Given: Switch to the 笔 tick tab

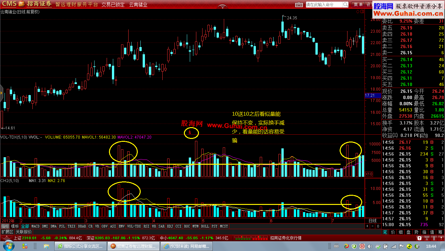Looking at the screenshot, I should point(385,232).
